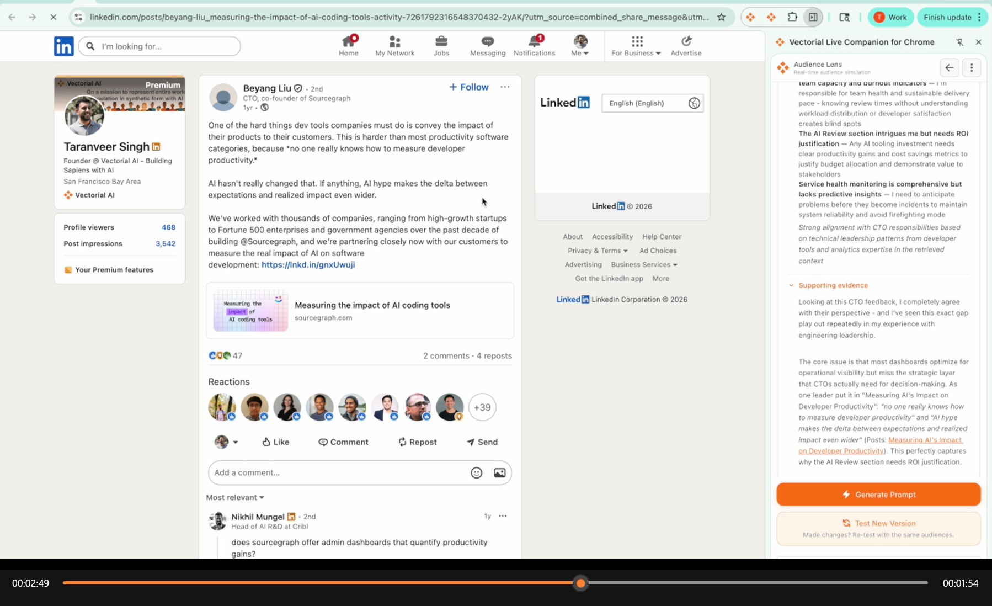View Post impressions 3,542
This screenshot has width=992, height=606.
[x=120, y=244]
